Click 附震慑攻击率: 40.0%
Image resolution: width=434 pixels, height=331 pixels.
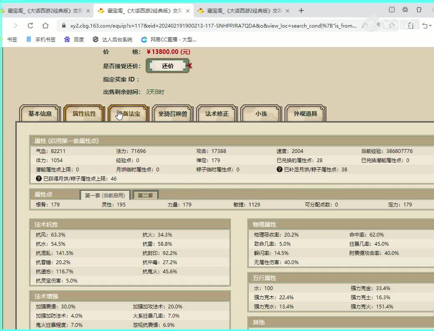(x=374, y=253)
